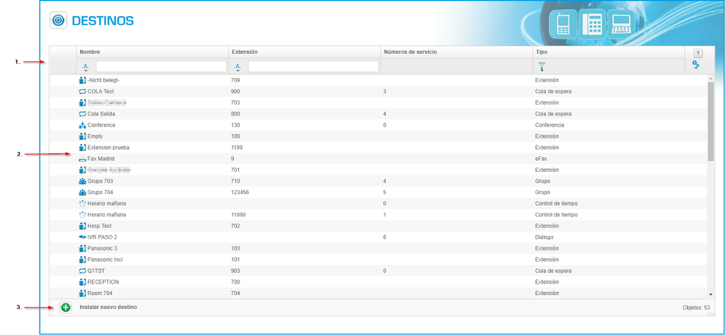Select the Fax Madrid row name
This screenshot has height=335, width=725.
(101, 159)
